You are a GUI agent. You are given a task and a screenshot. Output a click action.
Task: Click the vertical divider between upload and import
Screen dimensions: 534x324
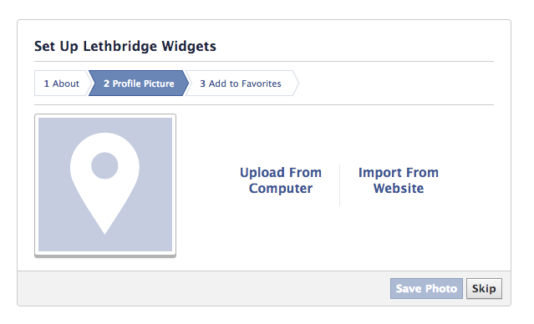[x=339, y=185]
